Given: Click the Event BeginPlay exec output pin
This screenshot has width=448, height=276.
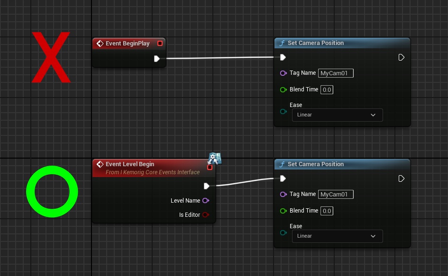Looking at the screenshot, I should pos(157,59).
